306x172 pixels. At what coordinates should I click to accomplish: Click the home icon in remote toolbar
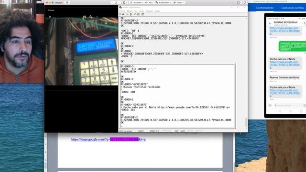point(116,2)
